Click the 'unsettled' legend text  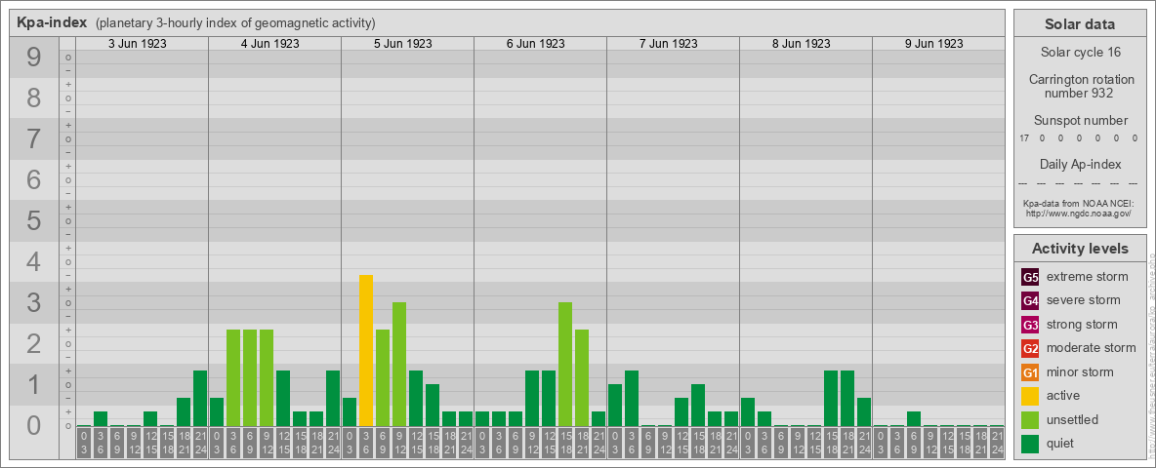click(1073, 419)
